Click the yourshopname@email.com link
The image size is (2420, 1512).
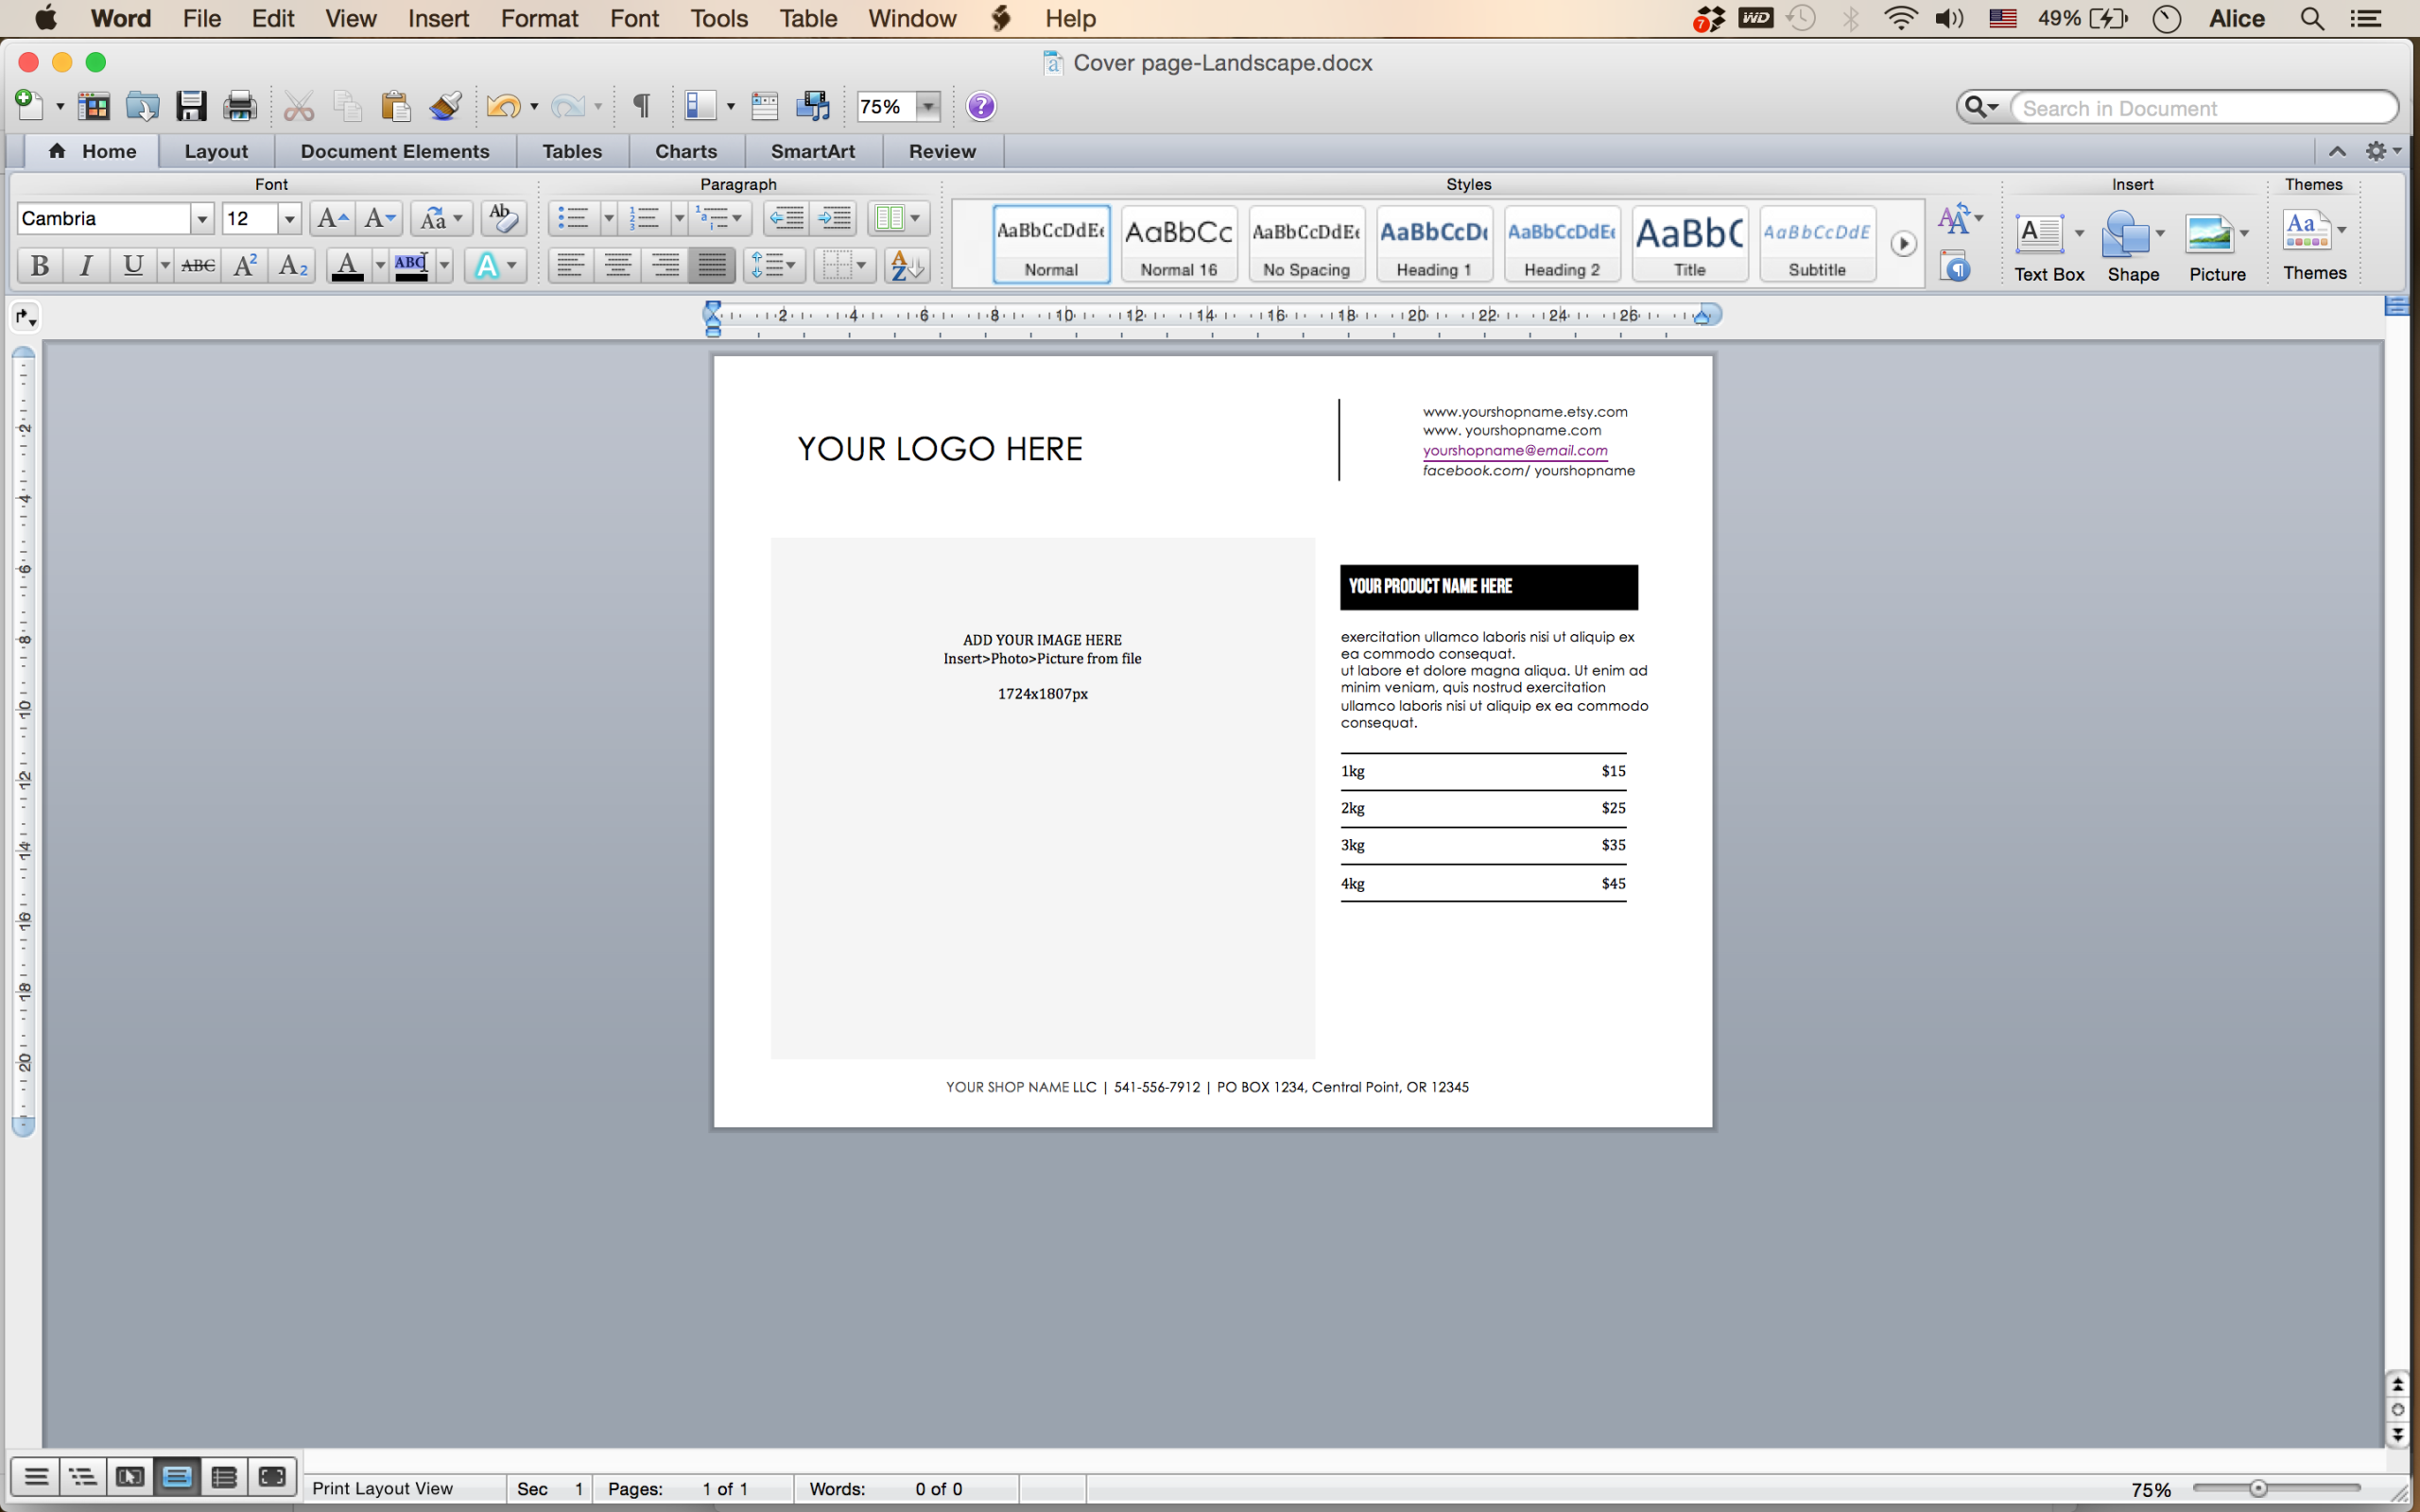1515,450
